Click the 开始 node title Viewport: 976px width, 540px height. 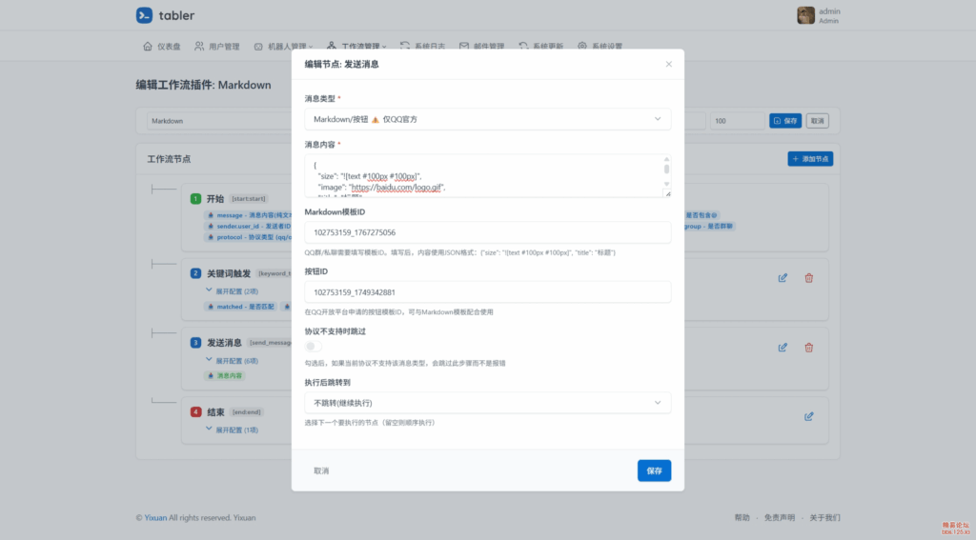[x=215, y=199]
